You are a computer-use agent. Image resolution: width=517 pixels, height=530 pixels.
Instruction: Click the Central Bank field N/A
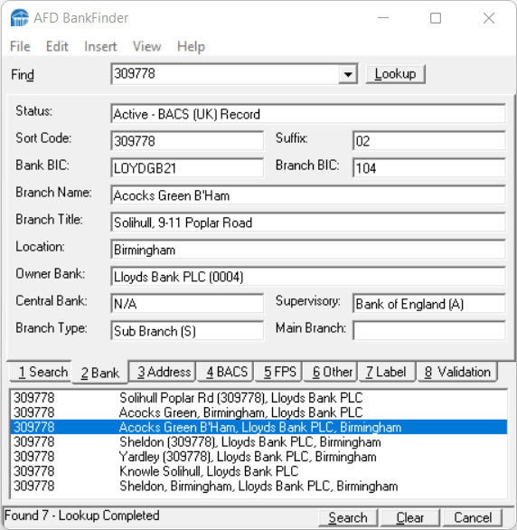click(187, 304)
